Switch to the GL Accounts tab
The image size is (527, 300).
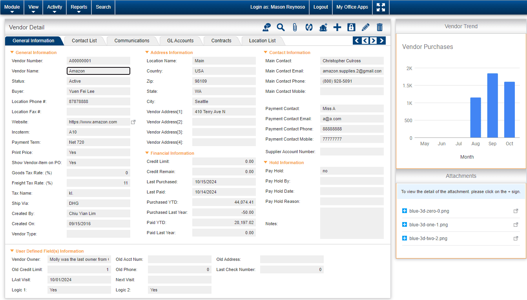[x=180, y=41]
